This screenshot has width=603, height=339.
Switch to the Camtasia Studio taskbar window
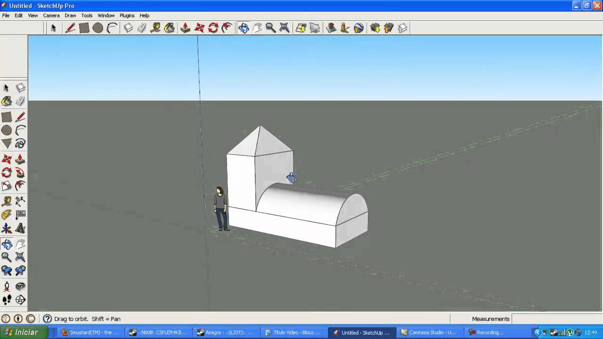point(429,332)
